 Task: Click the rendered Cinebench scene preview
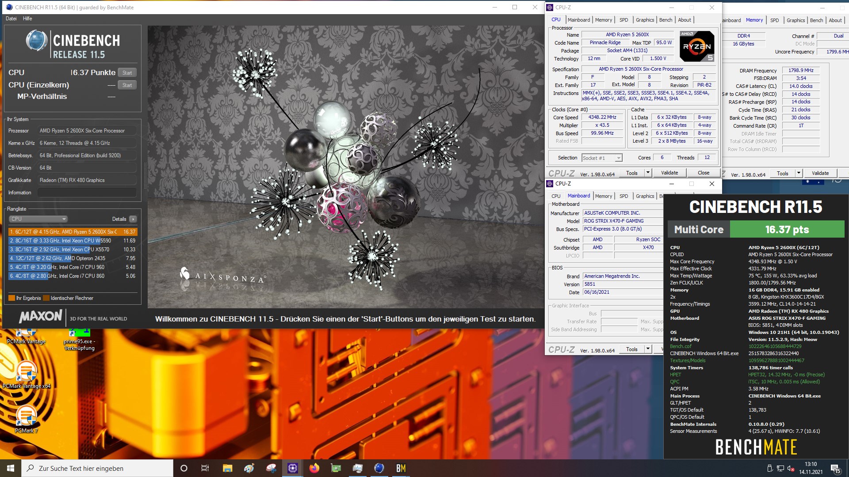346,167
